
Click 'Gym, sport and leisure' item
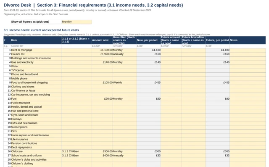coord(37,115)
